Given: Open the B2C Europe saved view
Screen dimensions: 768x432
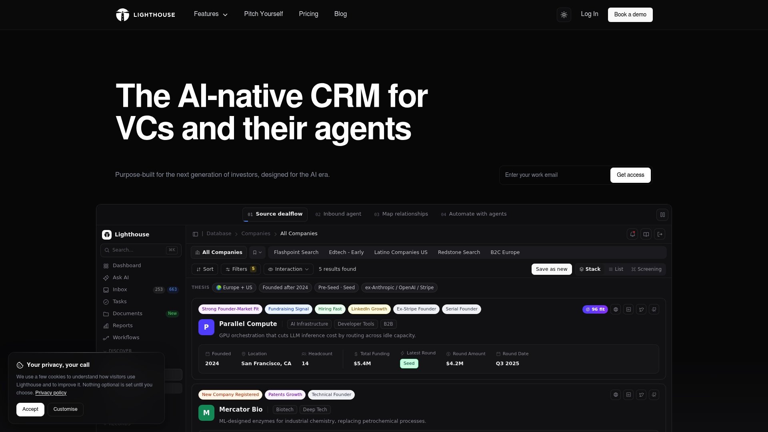Looking at the screenshot, I should point(505,252).
